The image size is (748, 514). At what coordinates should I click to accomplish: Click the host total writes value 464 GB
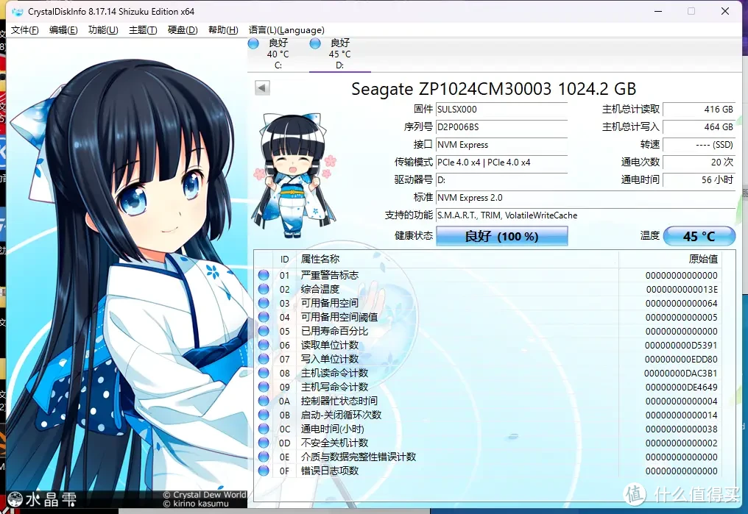(x=699, y=127)
